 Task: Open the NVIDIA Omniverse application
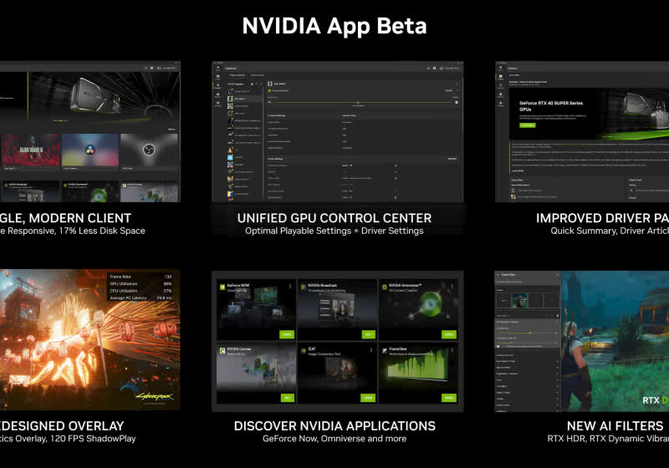[449, 334]
